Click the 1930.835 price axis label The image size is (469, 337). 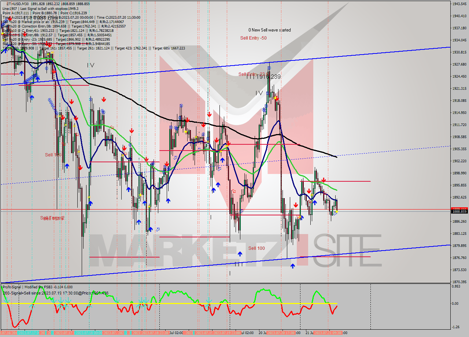(459, 52)
